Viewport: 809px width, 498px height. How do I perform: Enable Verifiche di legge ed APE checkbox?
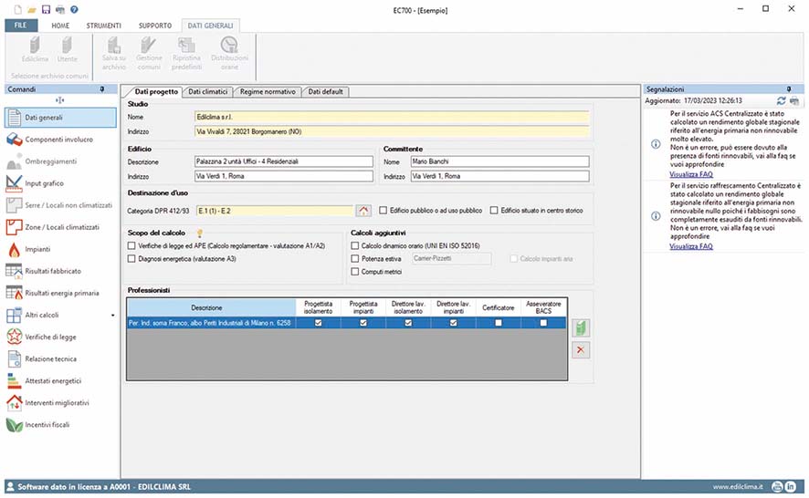coord(131,246)
